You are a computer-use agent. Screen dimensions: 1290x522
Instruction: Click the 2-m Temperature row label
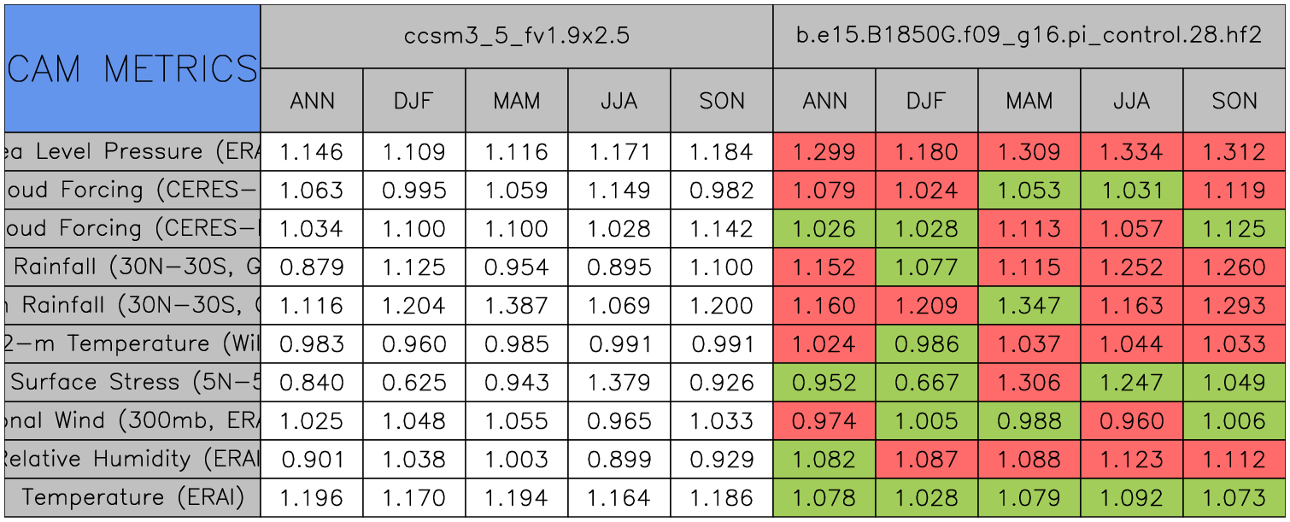[x=132, y=343]
